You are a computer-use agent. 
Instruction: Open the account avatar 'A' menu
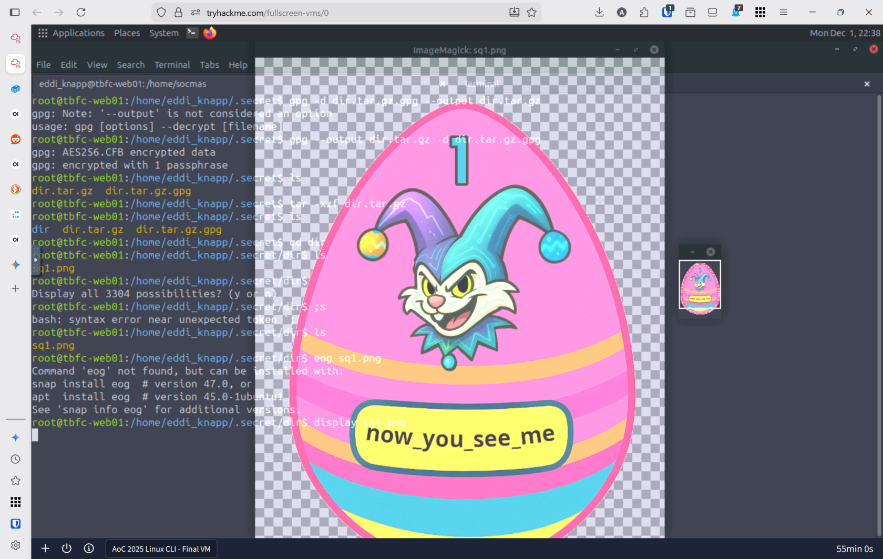pos(622,12)
